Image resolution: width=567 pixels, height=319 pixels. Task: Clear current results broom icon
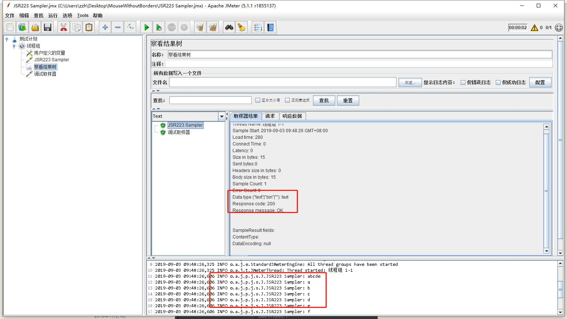tap(200, 27)
